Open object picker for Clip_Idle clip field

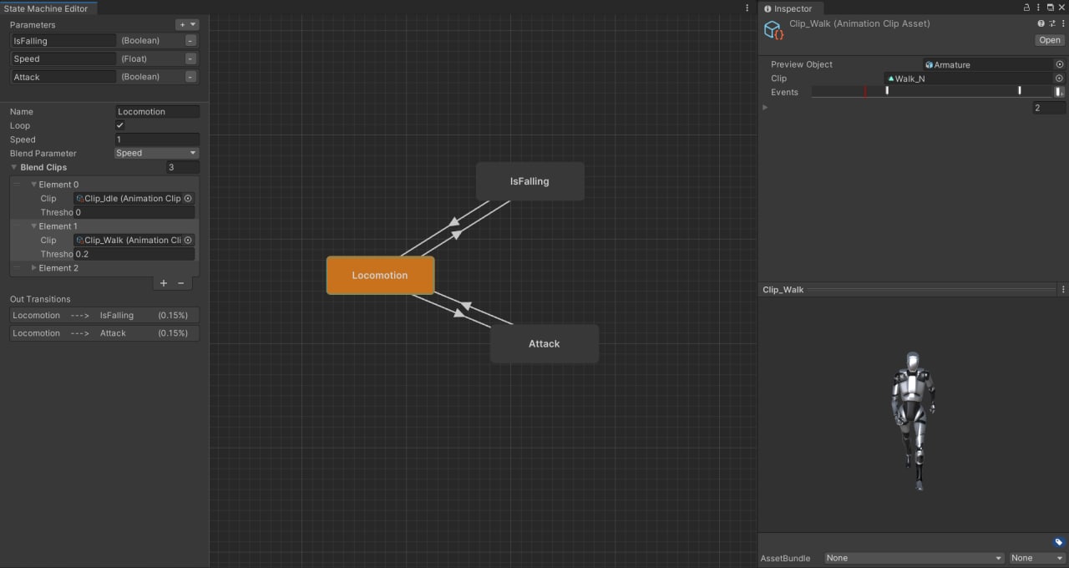tap(188, 199)
